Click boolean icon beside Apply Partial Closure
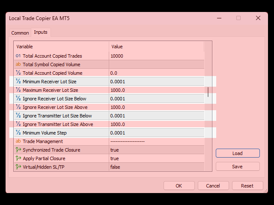The height and width of the screenshot is (205, 274). coord(18,158)
